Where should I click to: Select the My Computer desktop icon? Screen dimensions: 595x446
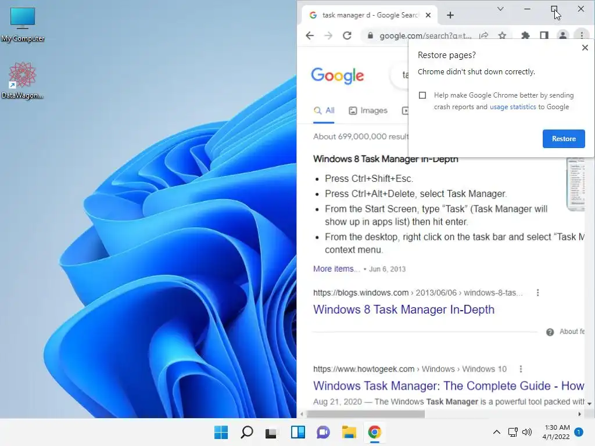pos(23,24)
